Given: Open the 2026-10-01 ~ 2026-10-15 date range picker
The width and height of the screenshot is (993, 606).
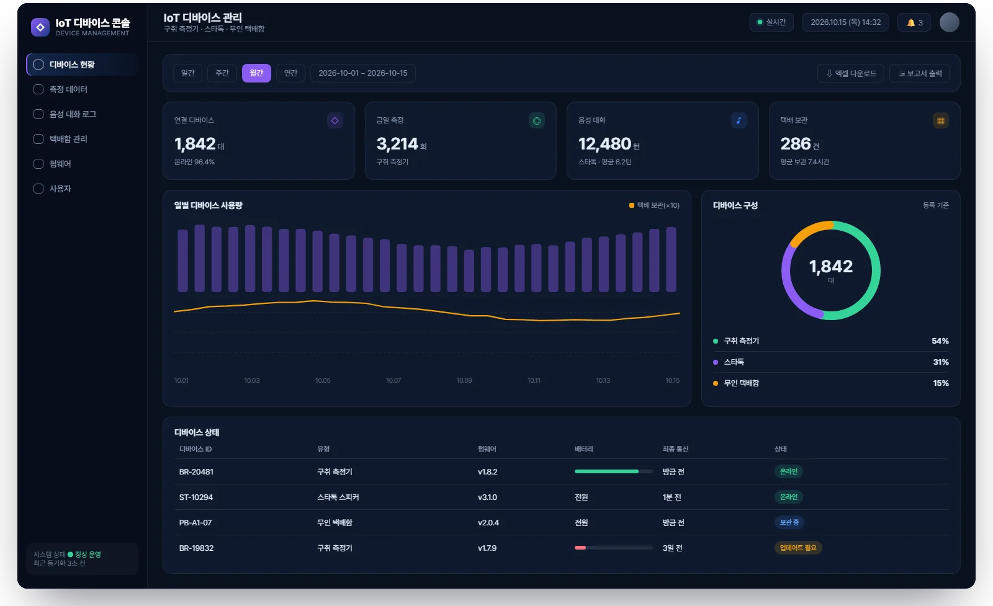Looking at the screenshot, I should click(363, 73).
